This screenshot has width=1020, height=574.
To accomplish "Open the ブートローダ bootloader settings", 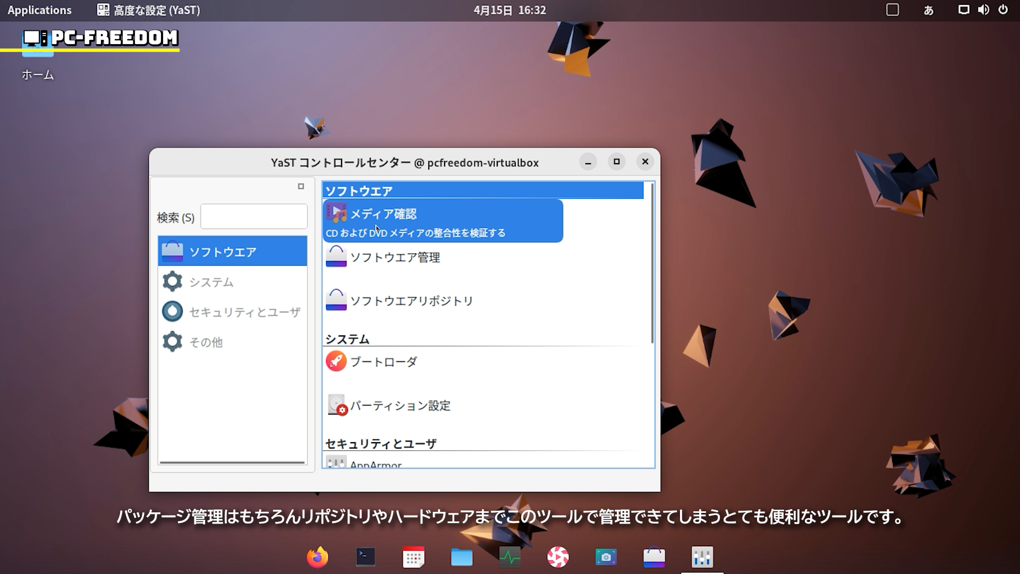I will (x=383, y=362).
